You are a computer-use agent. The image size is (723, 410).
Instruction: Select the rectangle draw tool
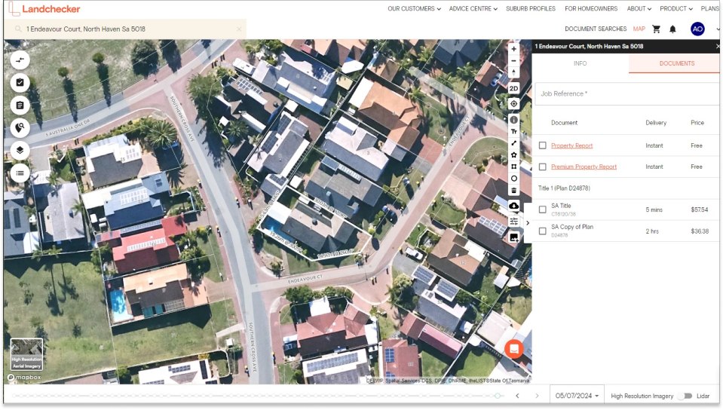513,167
